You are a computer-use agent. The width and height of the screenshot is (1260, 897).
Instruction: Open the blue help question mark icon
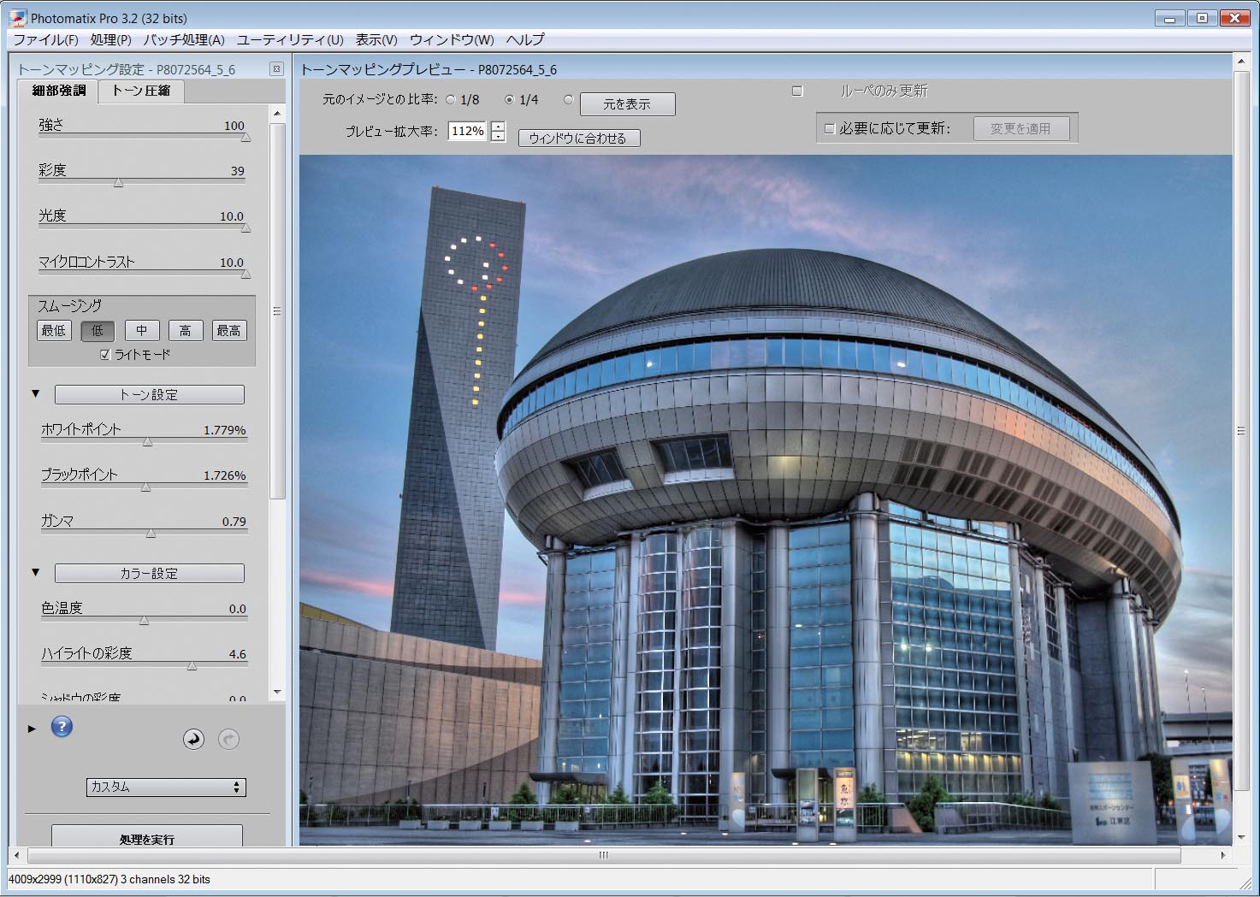62,727
